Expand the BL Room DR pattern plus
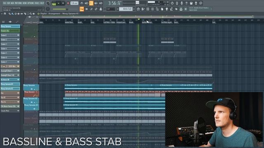 coord(18,79)
